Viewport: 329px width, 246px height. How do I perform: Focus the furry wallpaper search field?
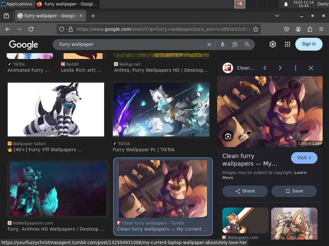click(x=130, y=44)
